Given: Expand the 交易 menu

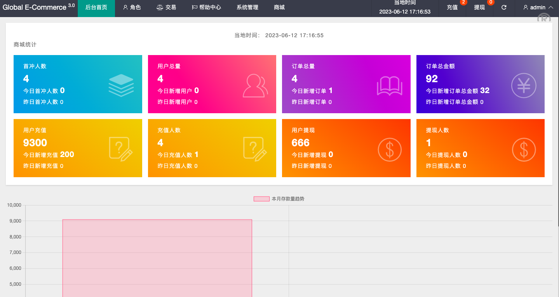Looking at the screenshot, I should tap(166, 7).
